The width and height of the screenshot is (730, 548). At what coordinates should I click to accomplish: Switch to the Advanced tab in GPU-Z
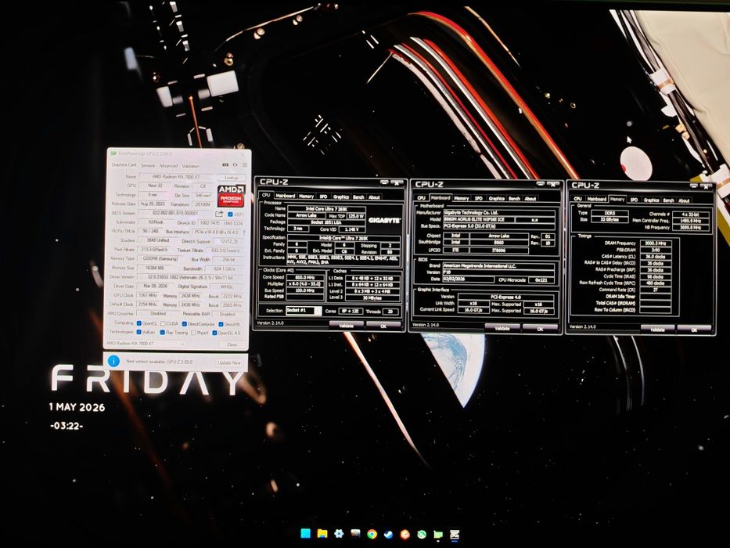(x=168, y=165)
